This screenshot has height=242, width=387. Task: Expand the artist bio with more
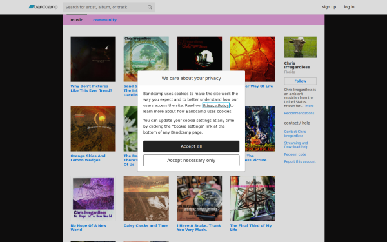point(309,106)
